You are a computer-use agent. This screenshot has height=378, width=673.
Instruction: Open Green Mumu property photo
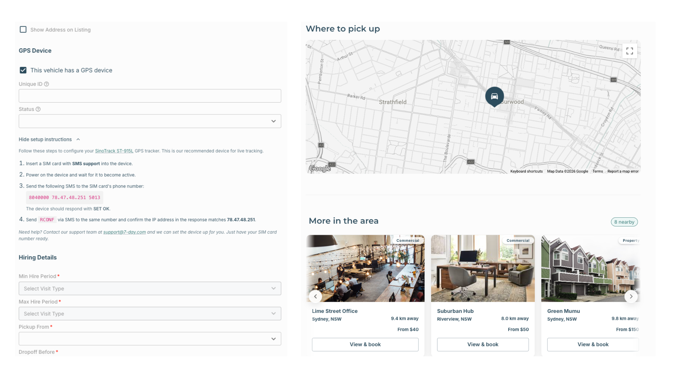coord(591,268)
